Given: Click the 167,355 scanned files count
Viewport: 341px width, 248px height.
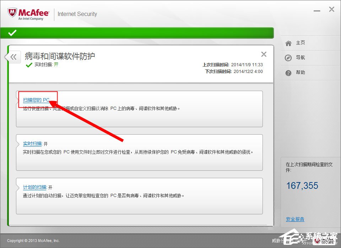Looking at the screenshot, I should [x=302, y=185].
